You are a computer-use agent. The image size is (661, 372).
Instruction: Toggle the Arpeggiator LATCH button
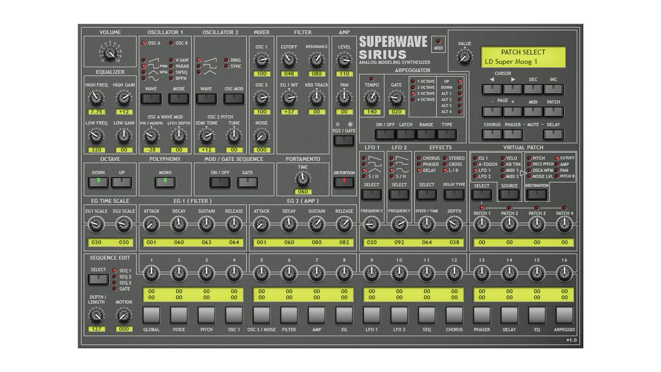tap(406, 134)
